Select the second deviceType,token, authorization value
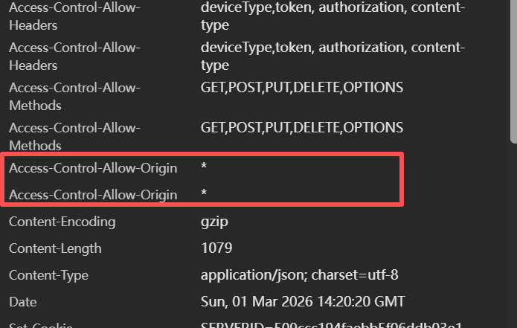 (x=333, y=48)
